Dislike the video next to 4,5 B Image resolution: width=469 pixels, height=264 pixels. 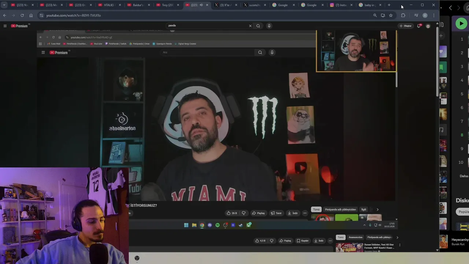pyautogui.click(x=272, y=241)
